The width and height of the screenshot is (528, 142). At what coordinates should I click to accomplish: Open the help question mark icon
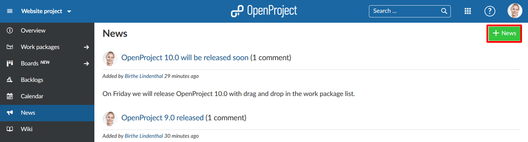[x=490, y=11]
